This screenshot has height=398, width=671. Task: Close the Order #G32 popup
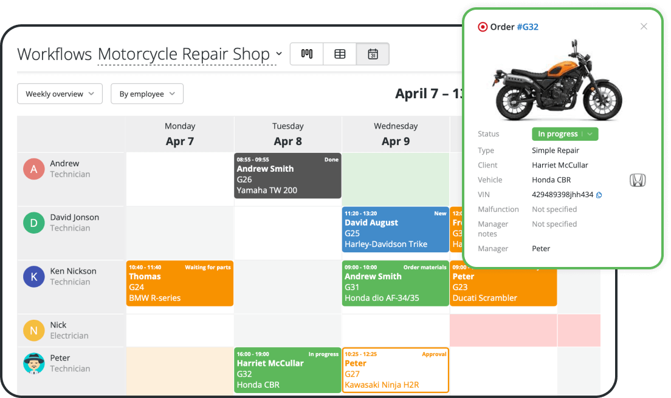click(644, 26)
